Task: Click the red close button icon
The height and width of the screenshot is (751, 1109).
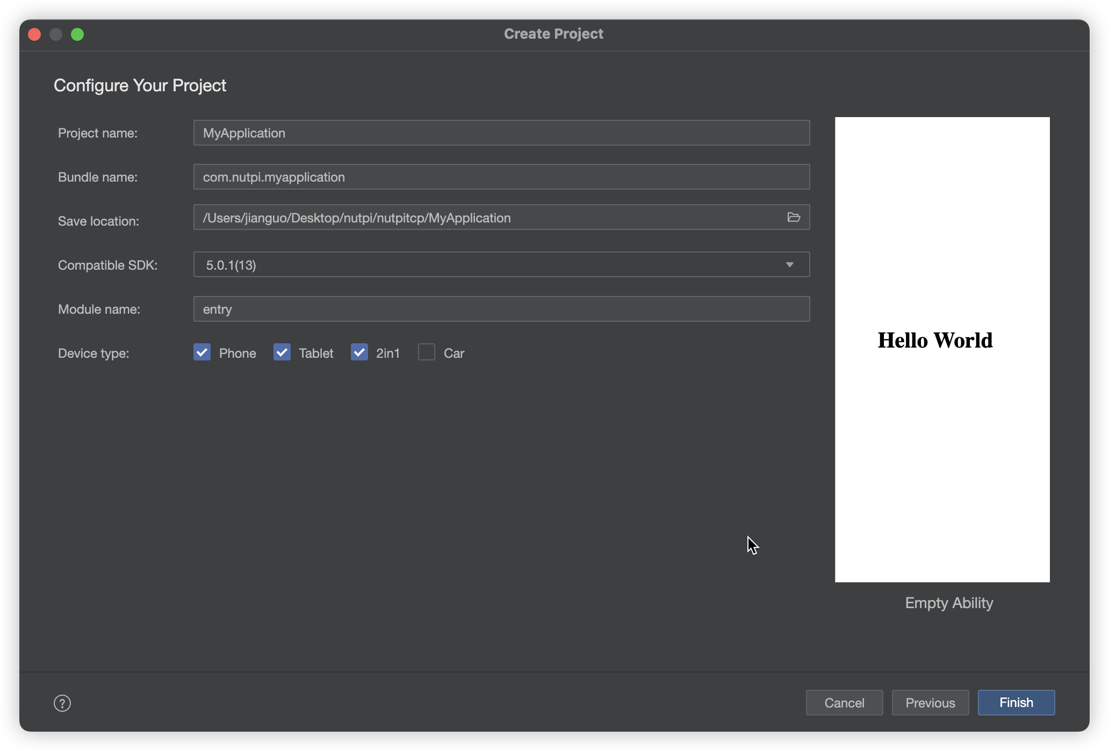Action: pyautogui.click(x=33, y=33)
